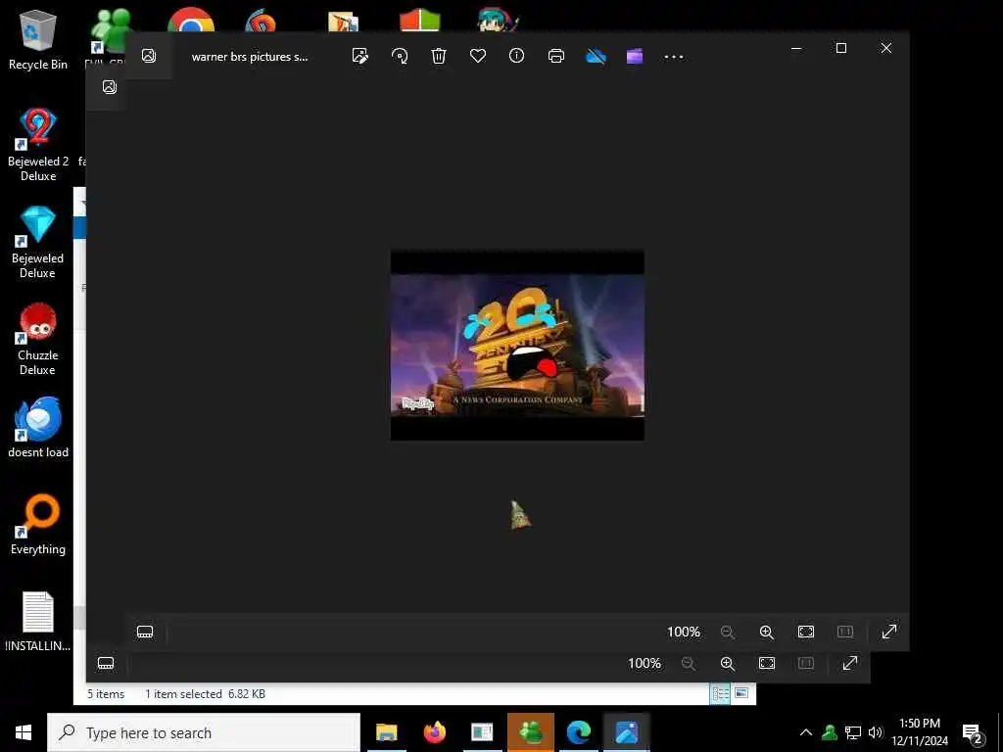Screen dimensions: 1003x752
Task: Click the network icon in system tray
Action: (853, 732)
